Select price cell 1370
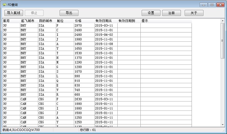This screenshot has width=227, height=134. pyautogui.click(x=84, y=58)
